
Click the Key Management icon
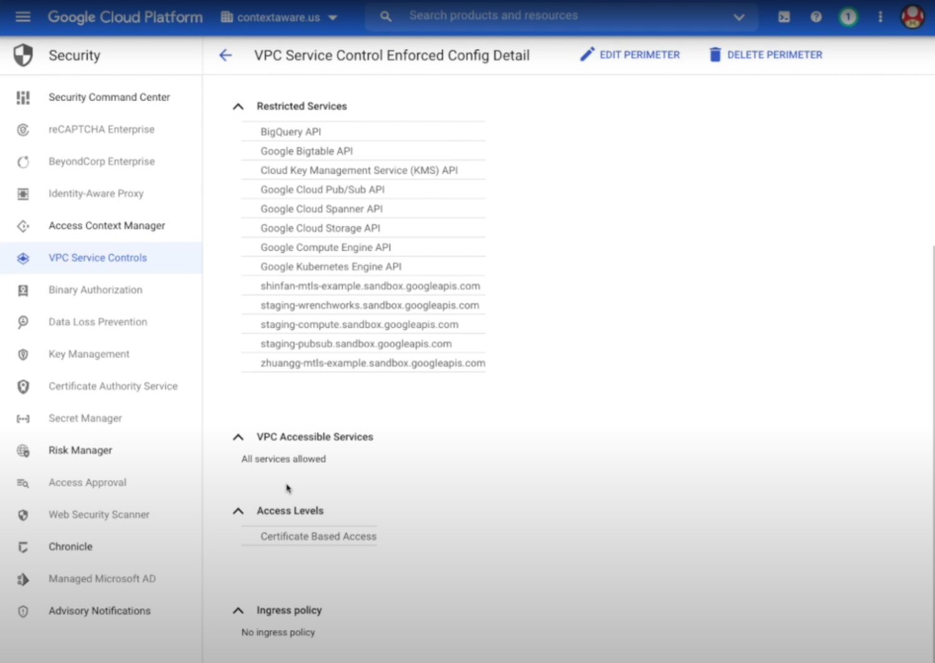pyautogui.click(x=23, y=354)
